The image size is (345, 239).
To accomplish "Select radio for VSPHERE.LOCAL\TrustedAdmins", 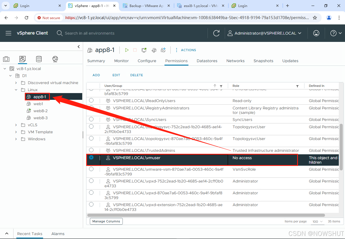I will click(91, 150).
